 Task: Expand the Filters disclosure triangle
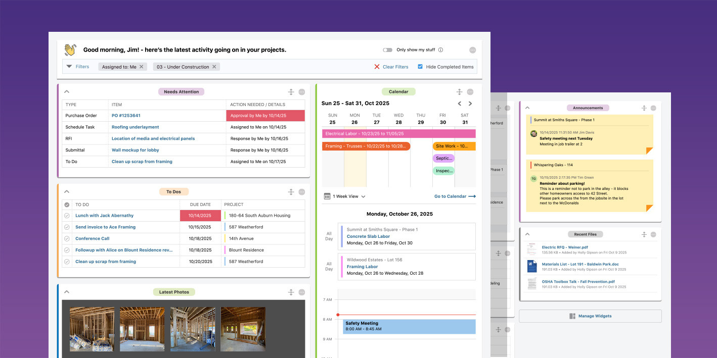click(x=69, y=67)
